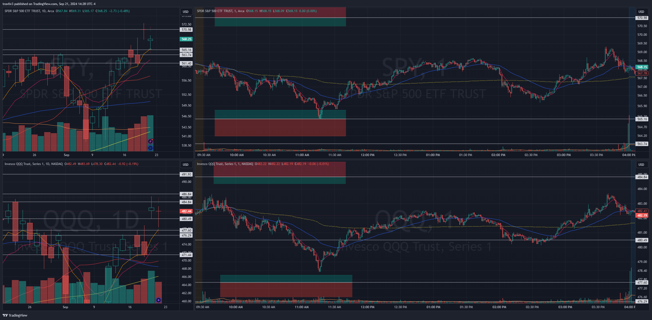
Task: Click the blue D dividend marker icon
Action: [150, 148]
